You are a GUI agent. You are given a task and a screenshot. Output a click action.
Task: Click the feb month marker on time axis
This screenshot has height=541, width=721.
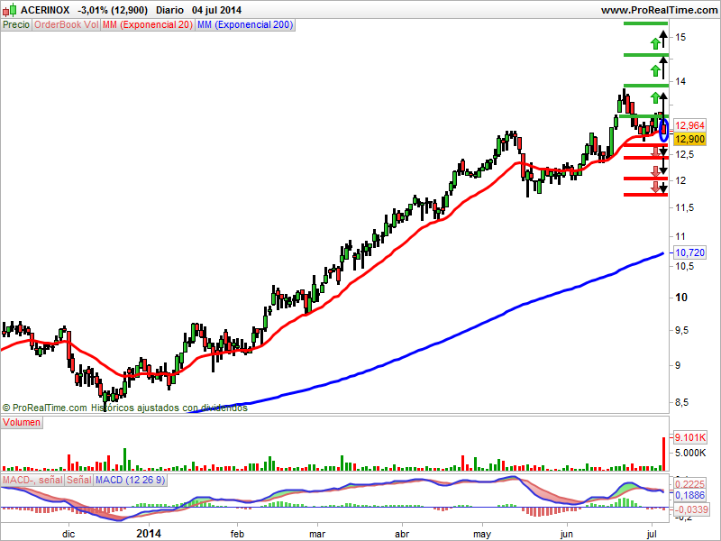237,534
